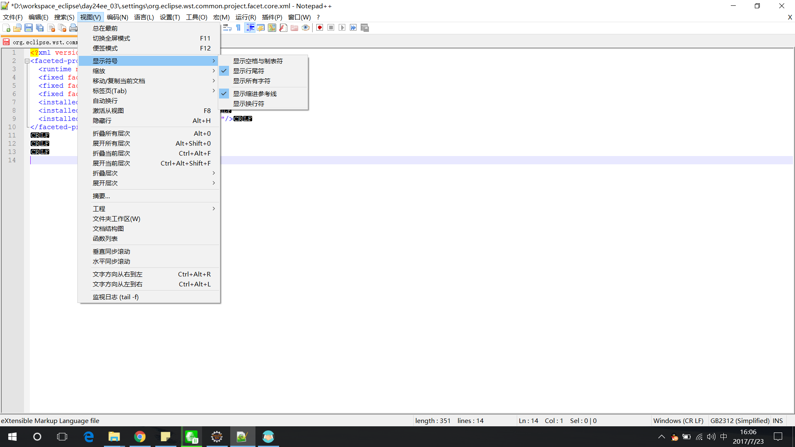This screenshot has height=447, width=795.
Task: Enable 显示空格与制表符 option
Action: click(x=258, y=61)
